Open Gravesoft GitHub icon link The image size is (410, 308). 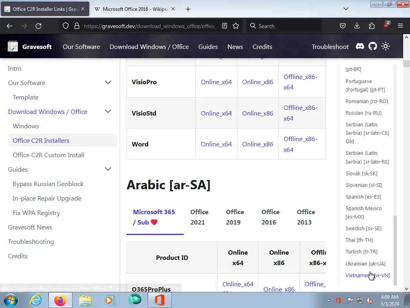pyautogui.click(x=373, y=47)
